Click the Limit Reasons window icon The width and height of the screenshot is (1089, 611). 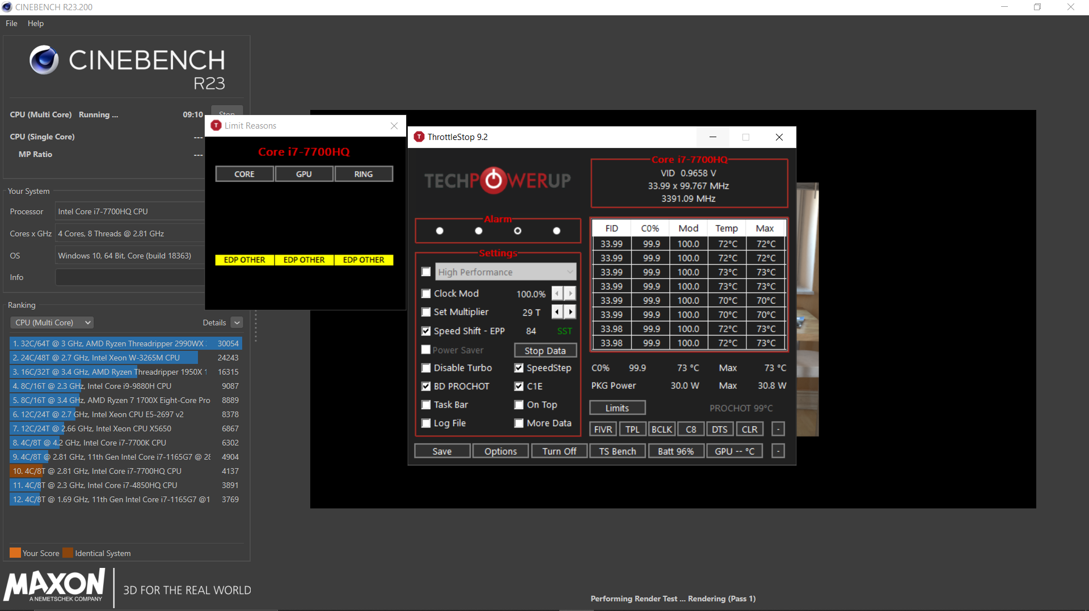tap(216, 125)
